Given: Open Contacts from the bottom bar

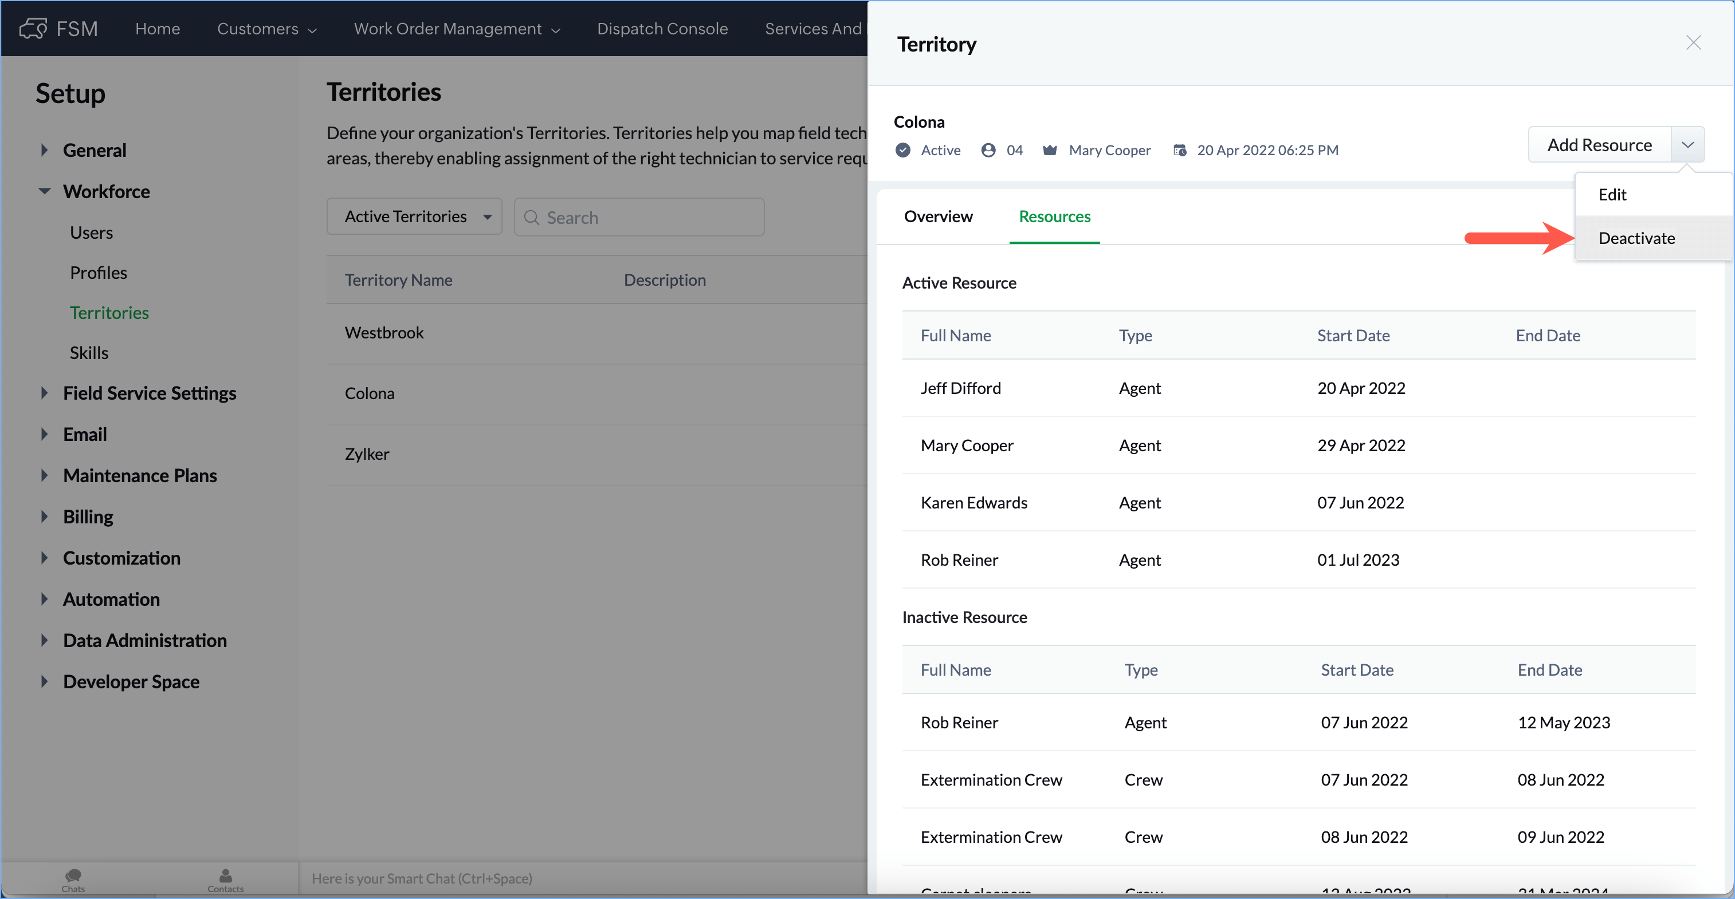Looking at the screenshot, I should pos(225,879).
